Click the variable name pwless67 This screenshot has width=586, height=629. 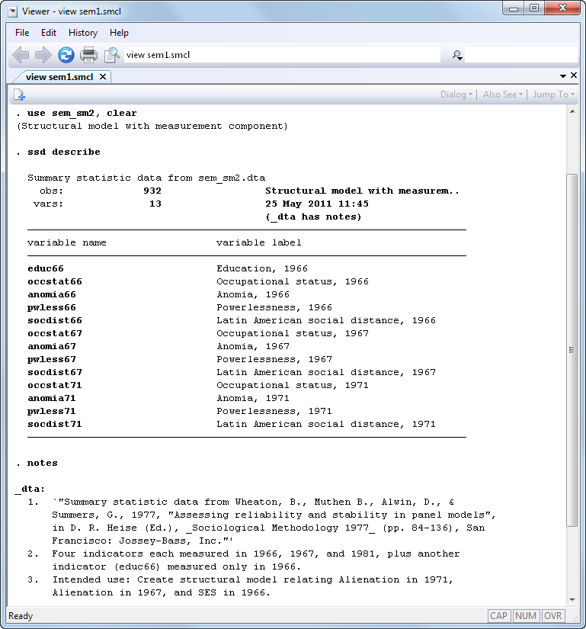pos(52,359)
